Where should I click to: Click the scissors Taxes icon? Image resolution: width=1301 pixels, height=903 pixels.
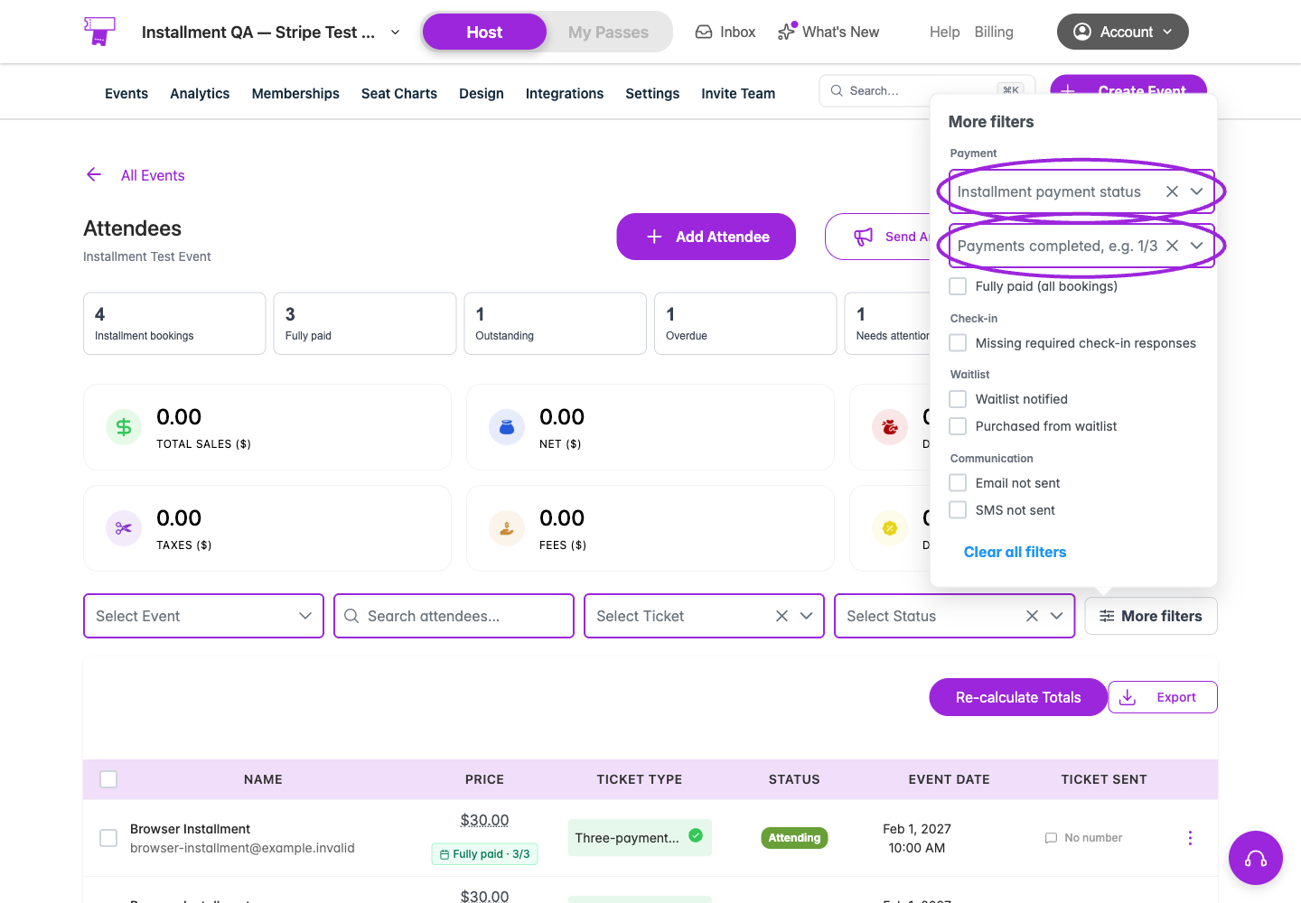[124, 528]
